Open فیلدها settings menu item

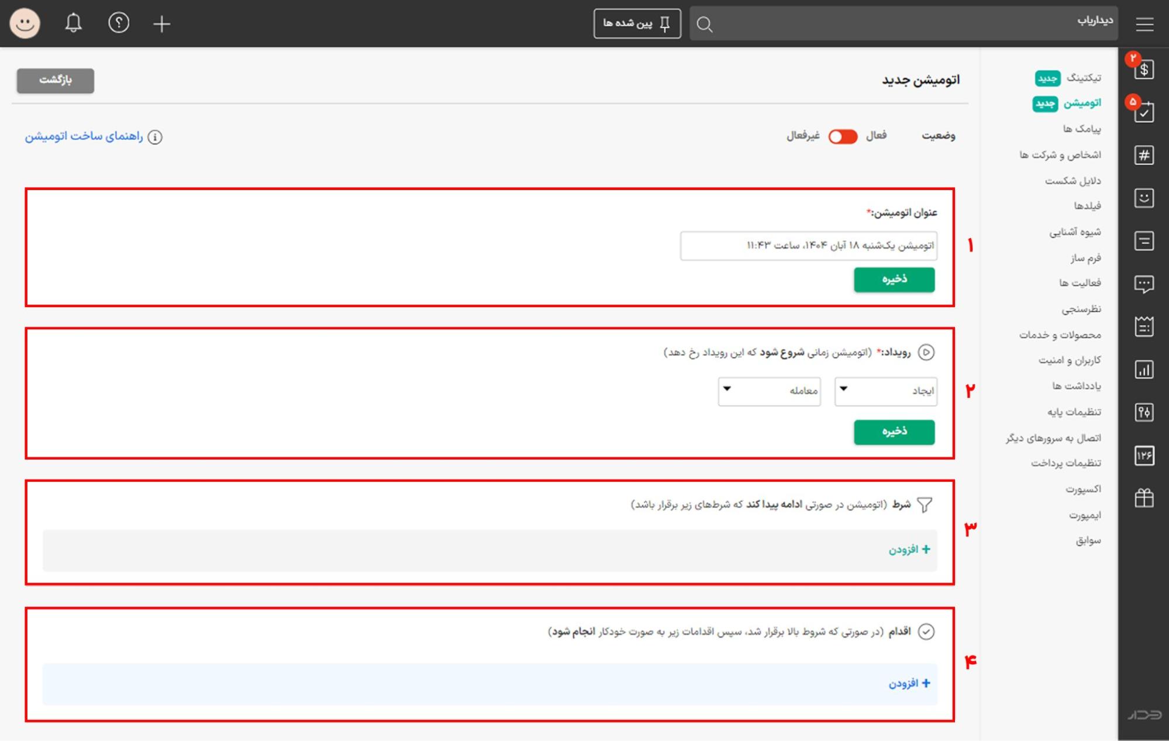pos(1087,206)
